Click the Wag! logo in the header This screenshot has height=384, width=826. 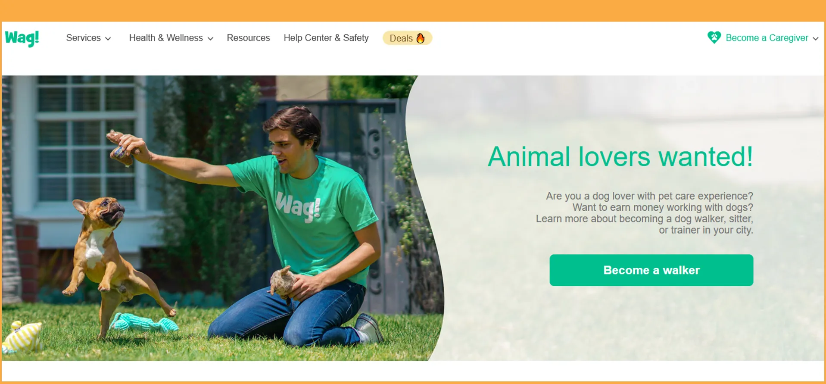[x=22, y=38]
